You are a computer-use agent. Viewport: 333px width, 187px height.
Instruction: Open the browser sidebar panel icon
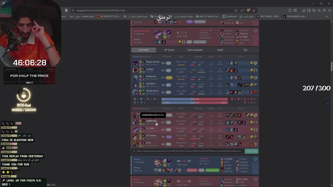click(309, 10)
